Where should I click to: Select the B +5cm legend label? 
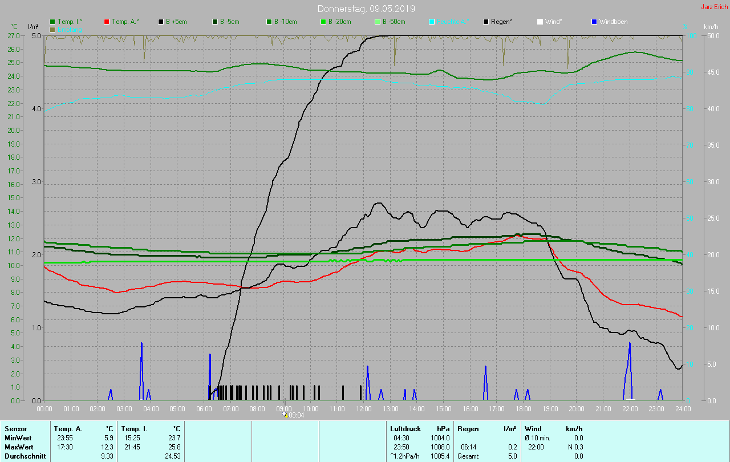coord(176,22)
